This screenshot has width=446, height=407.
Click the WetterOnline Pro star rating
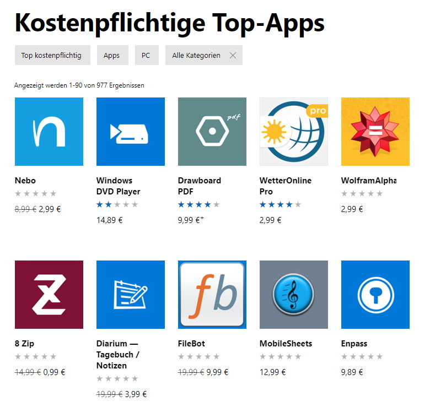click(280, 204)
